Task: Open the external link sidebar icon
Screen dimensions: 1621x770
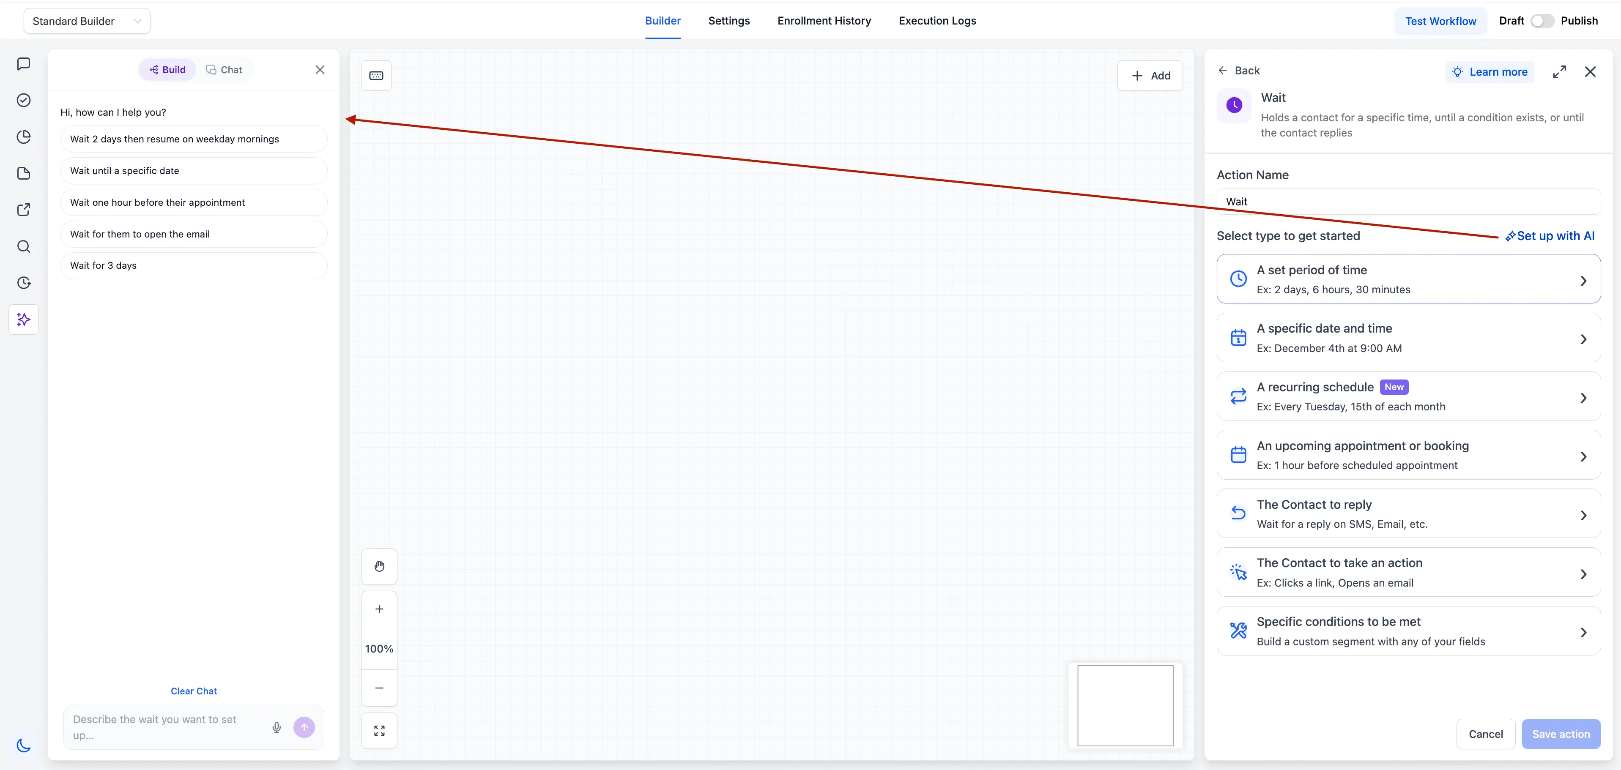Action: (23, 210)
